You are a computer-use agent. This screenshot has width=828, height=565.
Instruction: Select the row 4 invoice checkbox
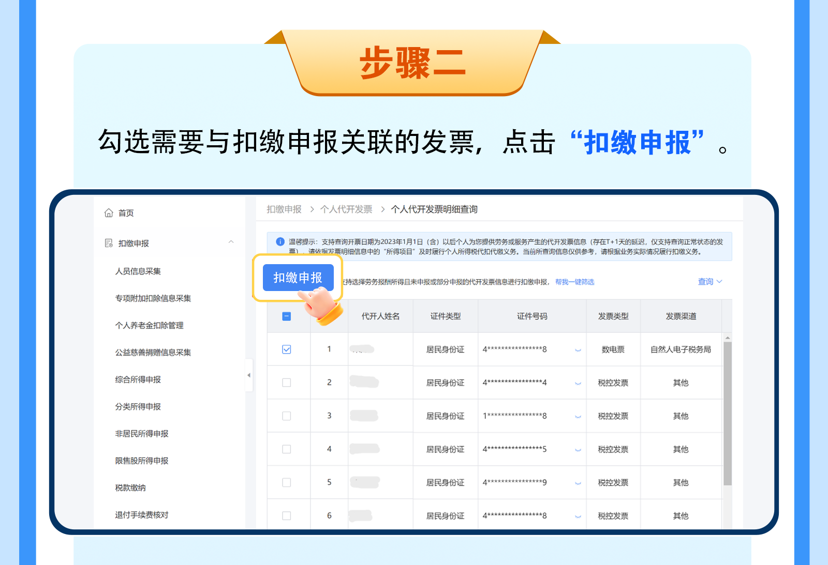click(x=287, y=449)
